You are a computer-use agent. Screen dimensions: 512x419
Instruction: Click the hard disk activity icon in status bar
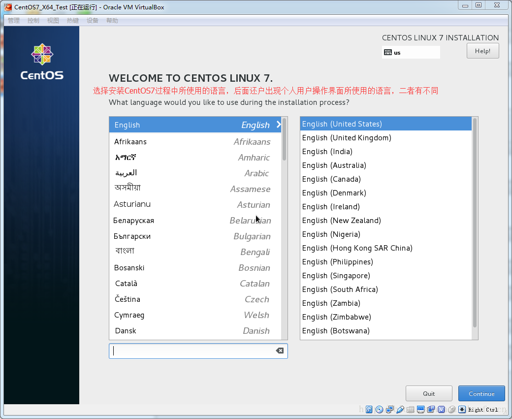click(369, 410)
